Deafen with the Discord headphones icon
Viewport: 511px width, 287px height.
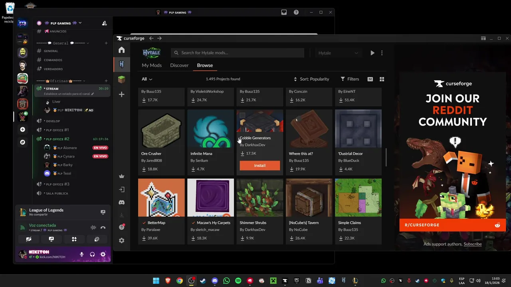93,254
